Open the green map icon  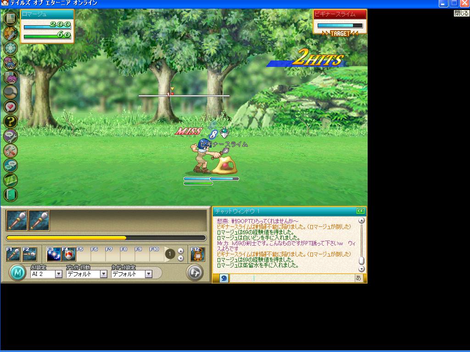click(11, 180)
